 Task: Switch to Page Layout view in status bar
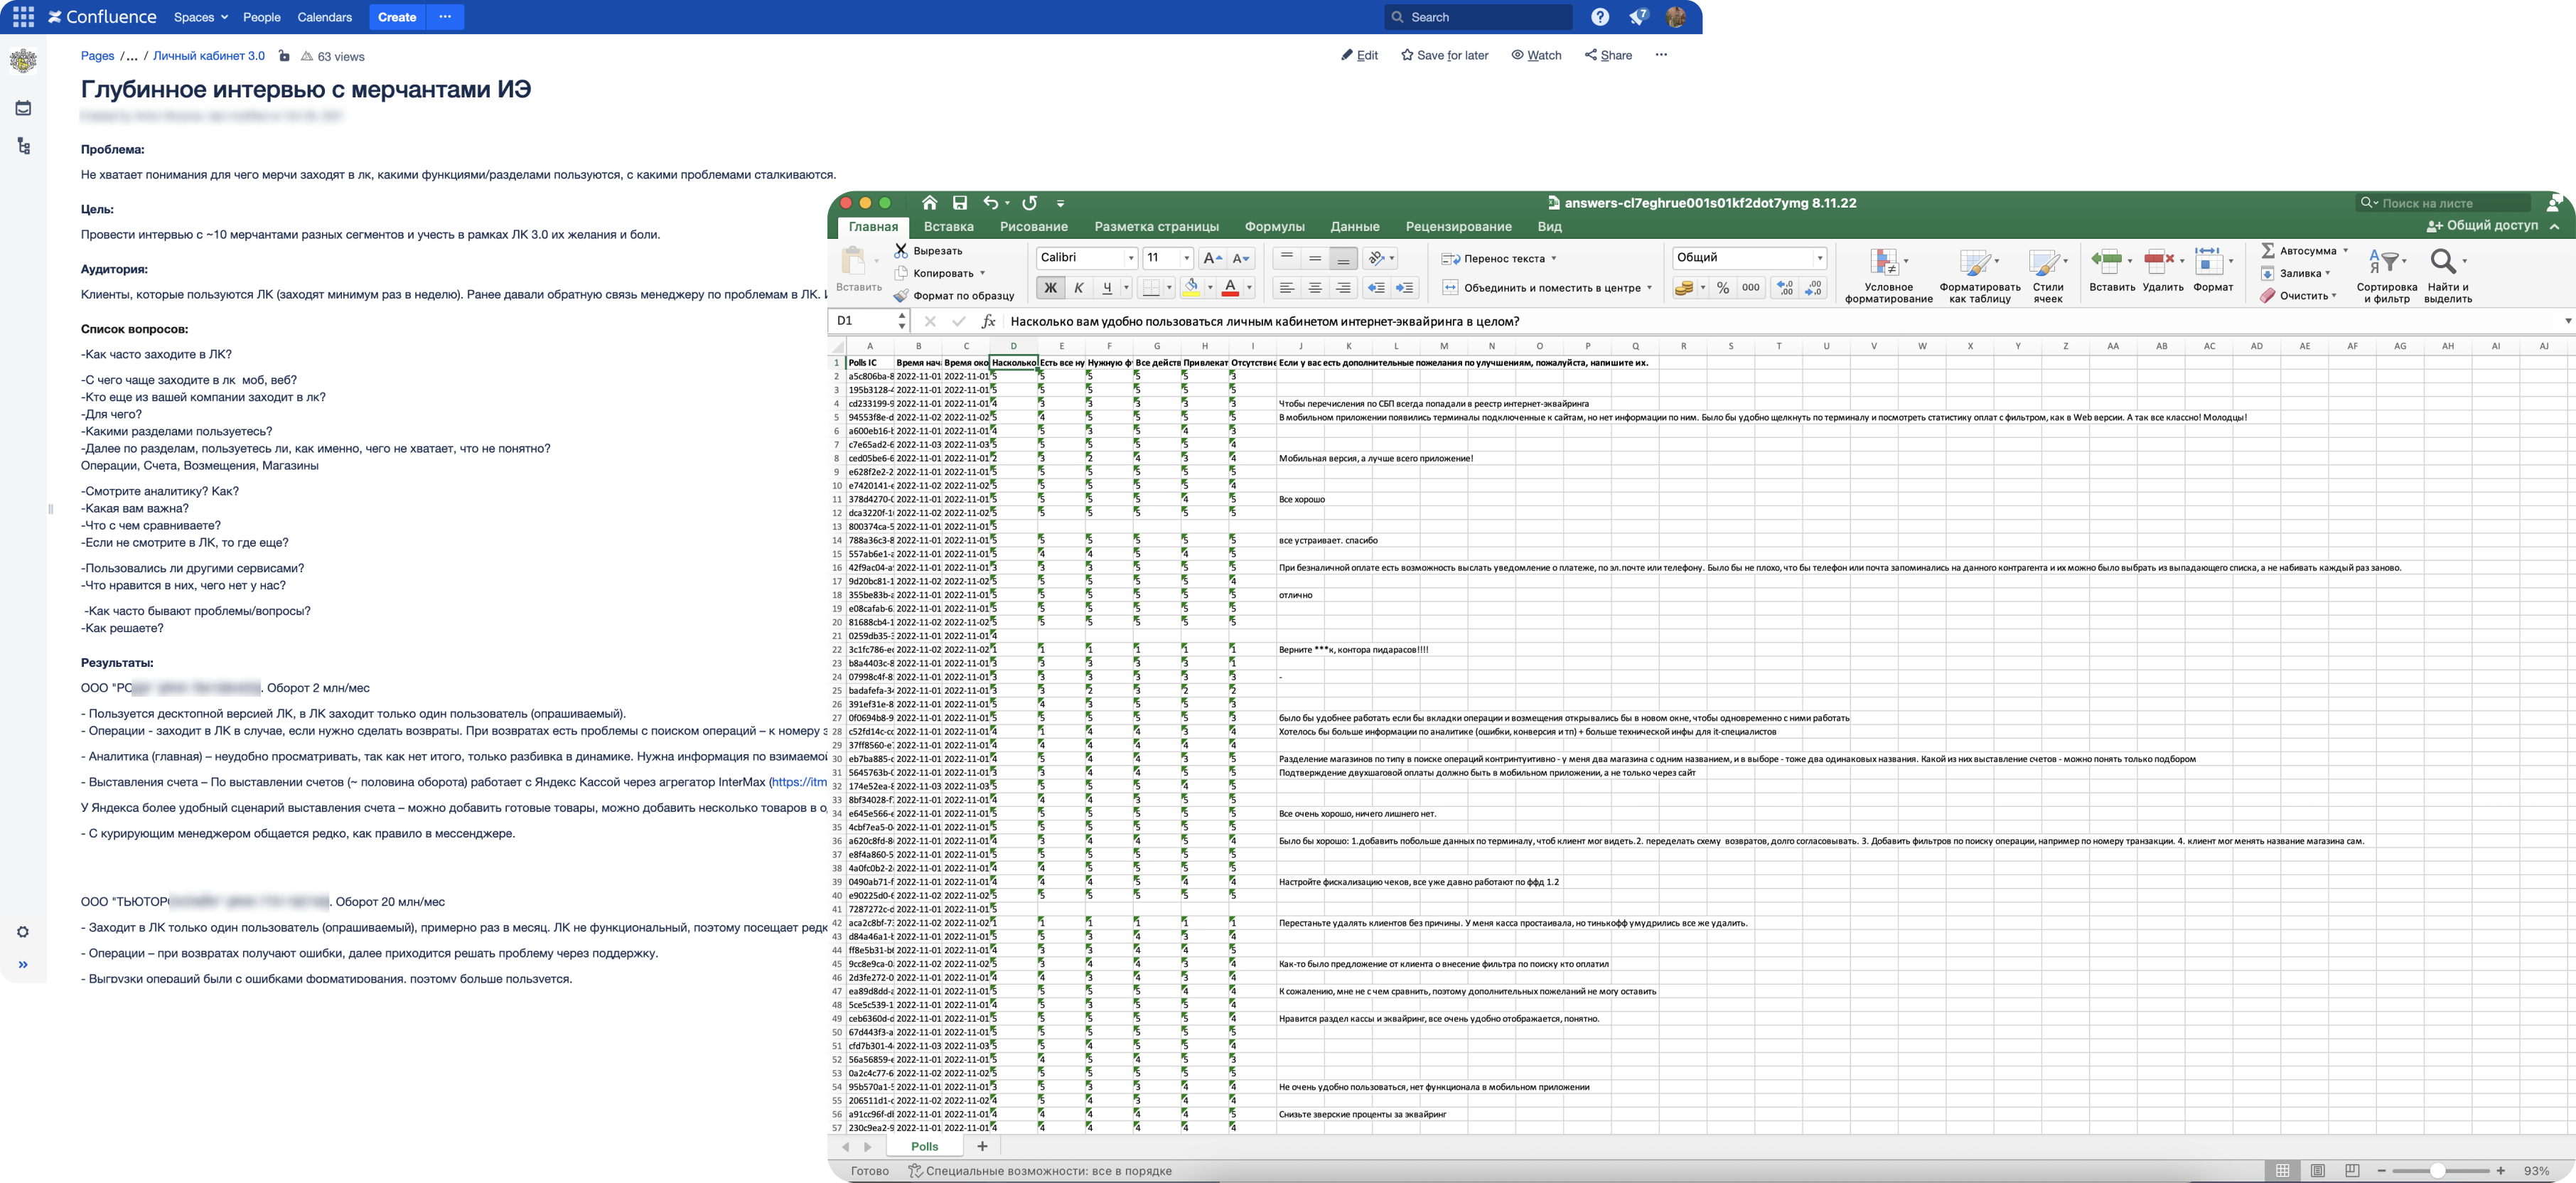2318,1170
